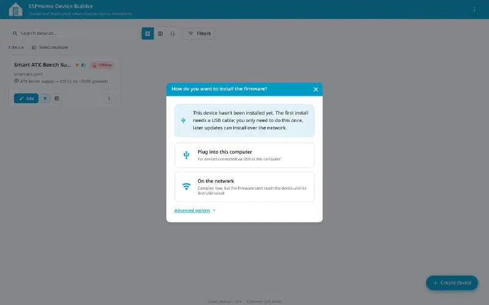Focus the Search devices field
The height and width of the screenshot is (305, 489).
coord(72,34)
